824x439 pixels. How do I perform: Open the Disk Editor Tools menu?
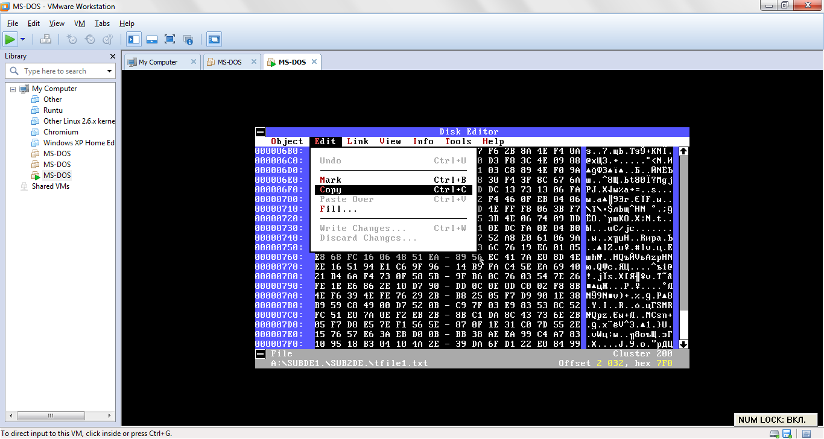click(458, 142)
